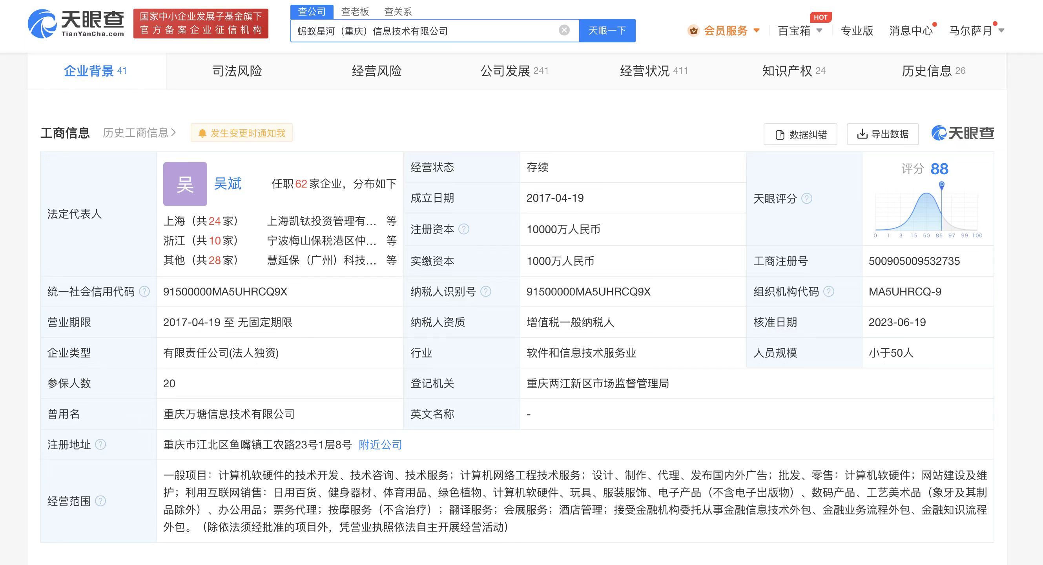Select the 查老板 search tab
1043x565 pixels.
pyautogui.click(x=355, y=12)
